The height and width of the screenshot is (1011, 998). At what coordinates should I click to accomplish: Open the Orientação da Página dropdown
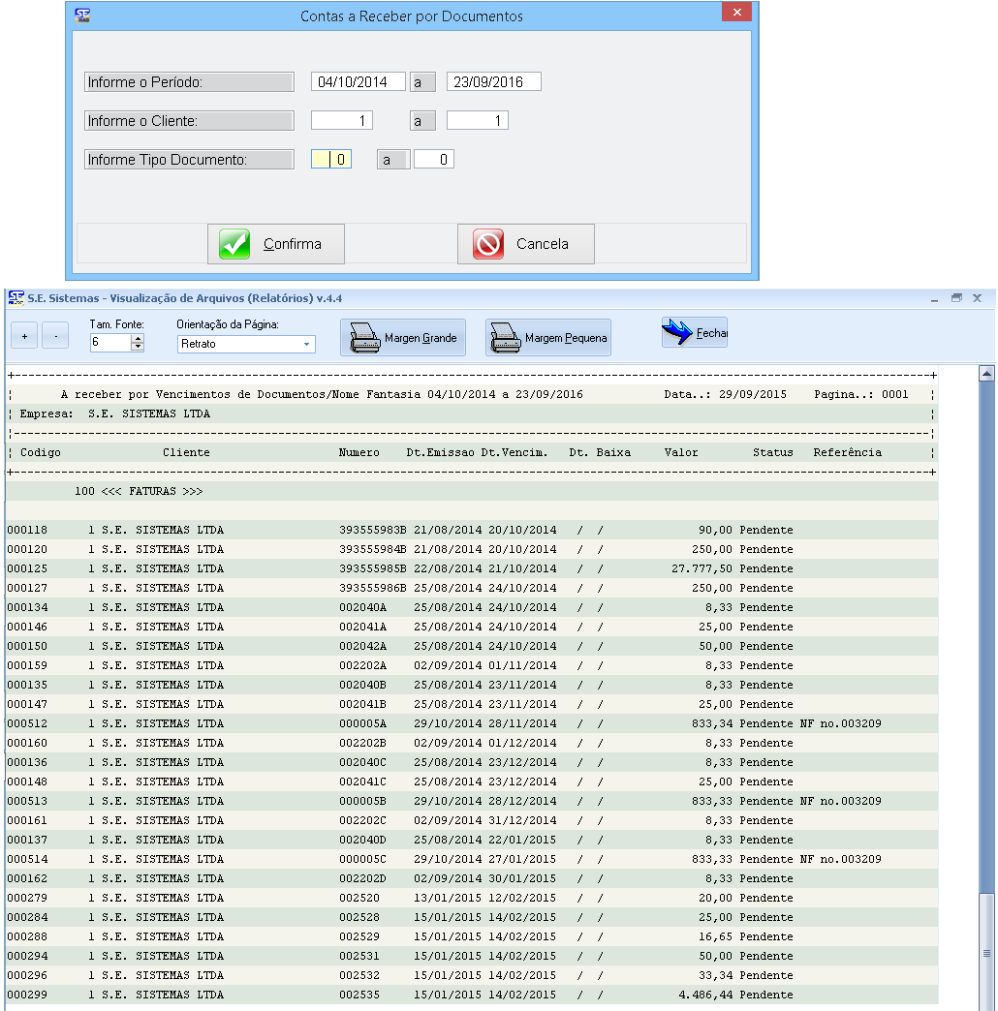(306, 344)
